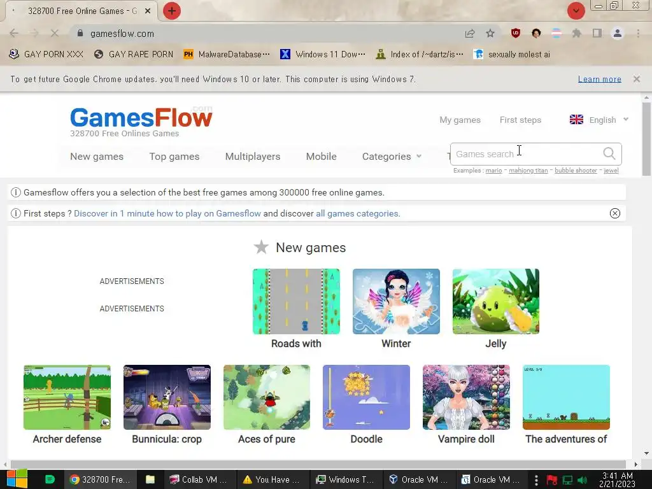Stop loading the page with the X button
The height and width of the screenshot is (489, 652).
[x=55, y=33]
